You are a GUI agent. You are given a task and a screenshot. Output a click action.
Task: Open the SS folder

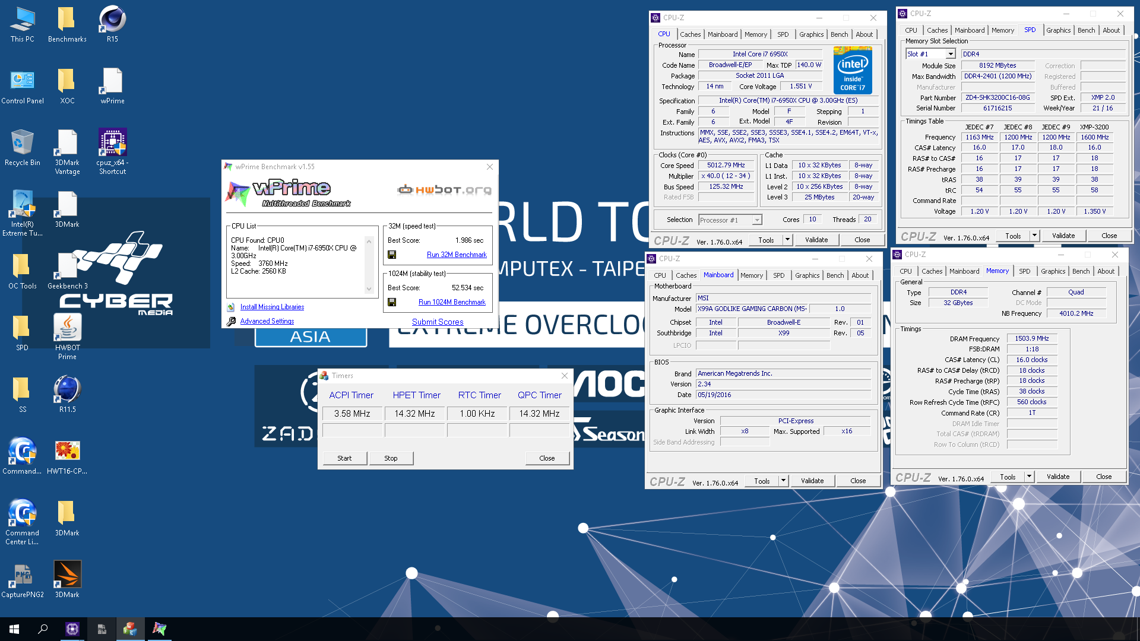23,395
